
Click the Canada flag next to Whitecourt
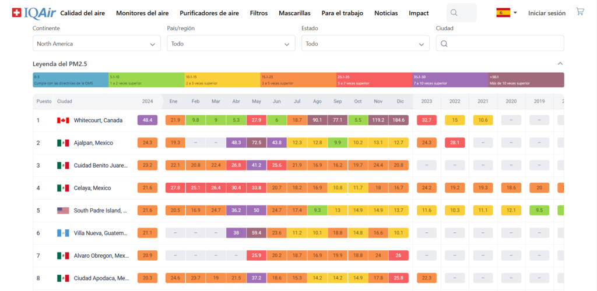point(63,120)
